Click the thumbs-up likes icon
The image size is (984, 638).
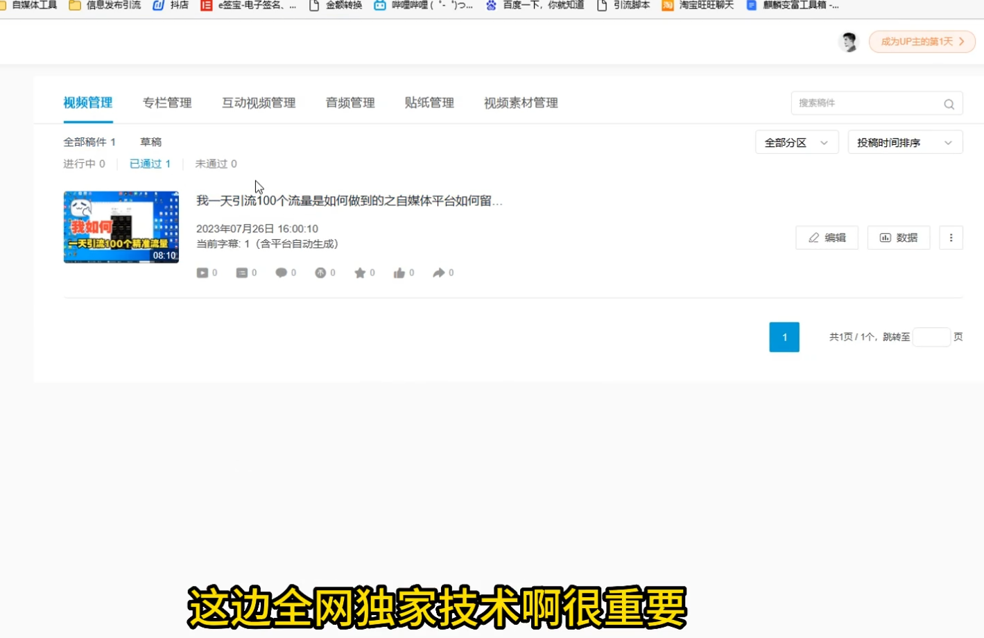399,273
